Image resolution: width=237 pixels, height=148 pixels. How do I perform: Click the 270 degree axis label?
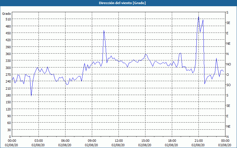click(x=8, y=75)
